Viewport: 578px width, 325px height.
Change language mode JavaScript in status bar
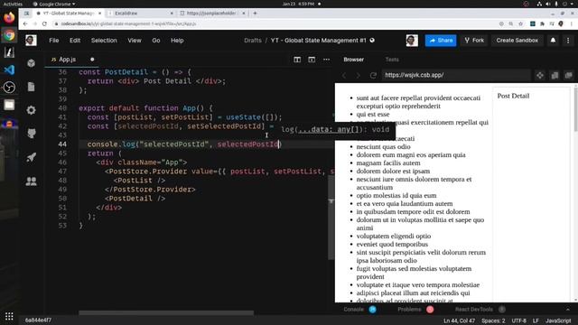(558, 320)
